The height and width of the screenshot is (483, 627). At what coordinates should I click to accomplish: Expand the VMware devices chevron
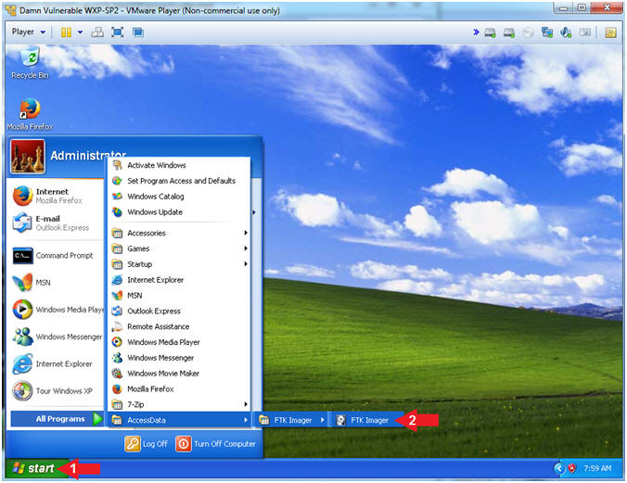(x=476, y=32)
